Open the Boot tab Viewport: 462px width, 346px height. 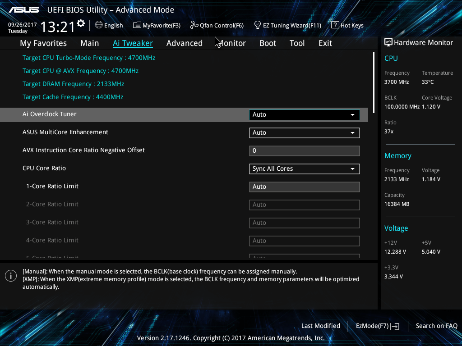[x=268, y=43]
